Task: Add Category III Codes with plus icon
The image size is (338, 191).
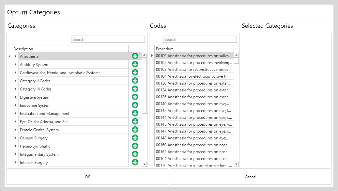Action: click(x=135, y=89)
